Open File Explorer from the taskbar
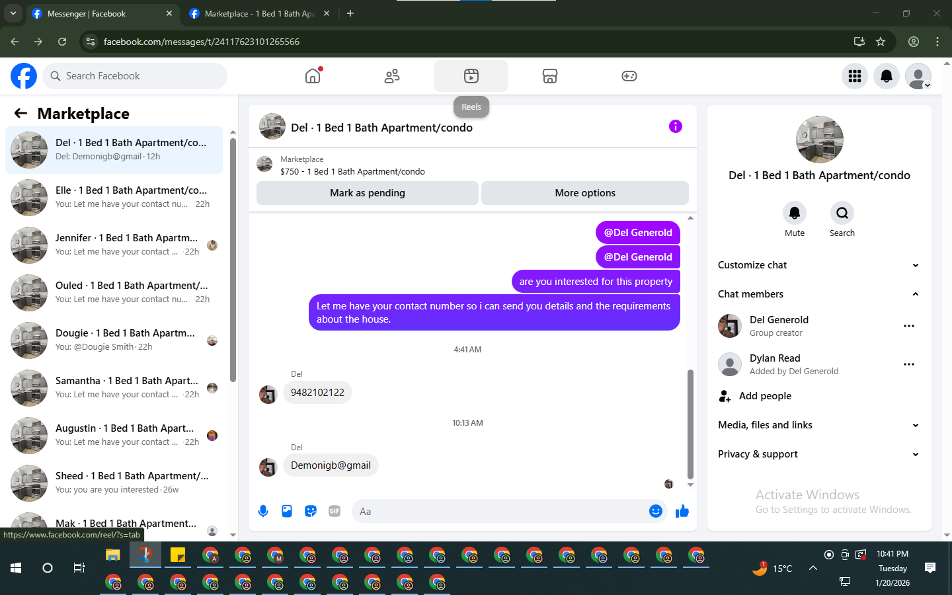 click(x=113, y=555)
